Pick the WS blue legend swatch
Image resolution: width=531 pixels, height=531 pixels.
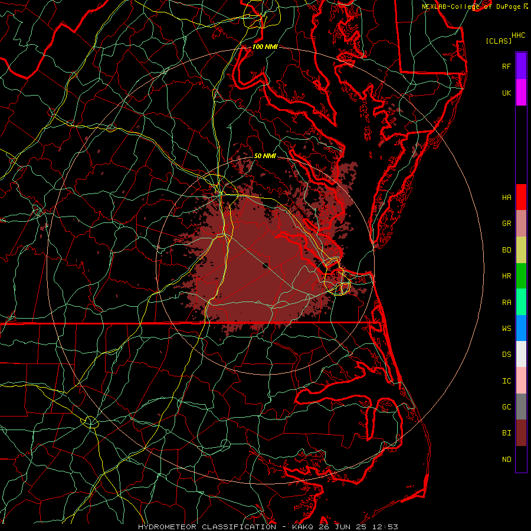tap(521, 328)
